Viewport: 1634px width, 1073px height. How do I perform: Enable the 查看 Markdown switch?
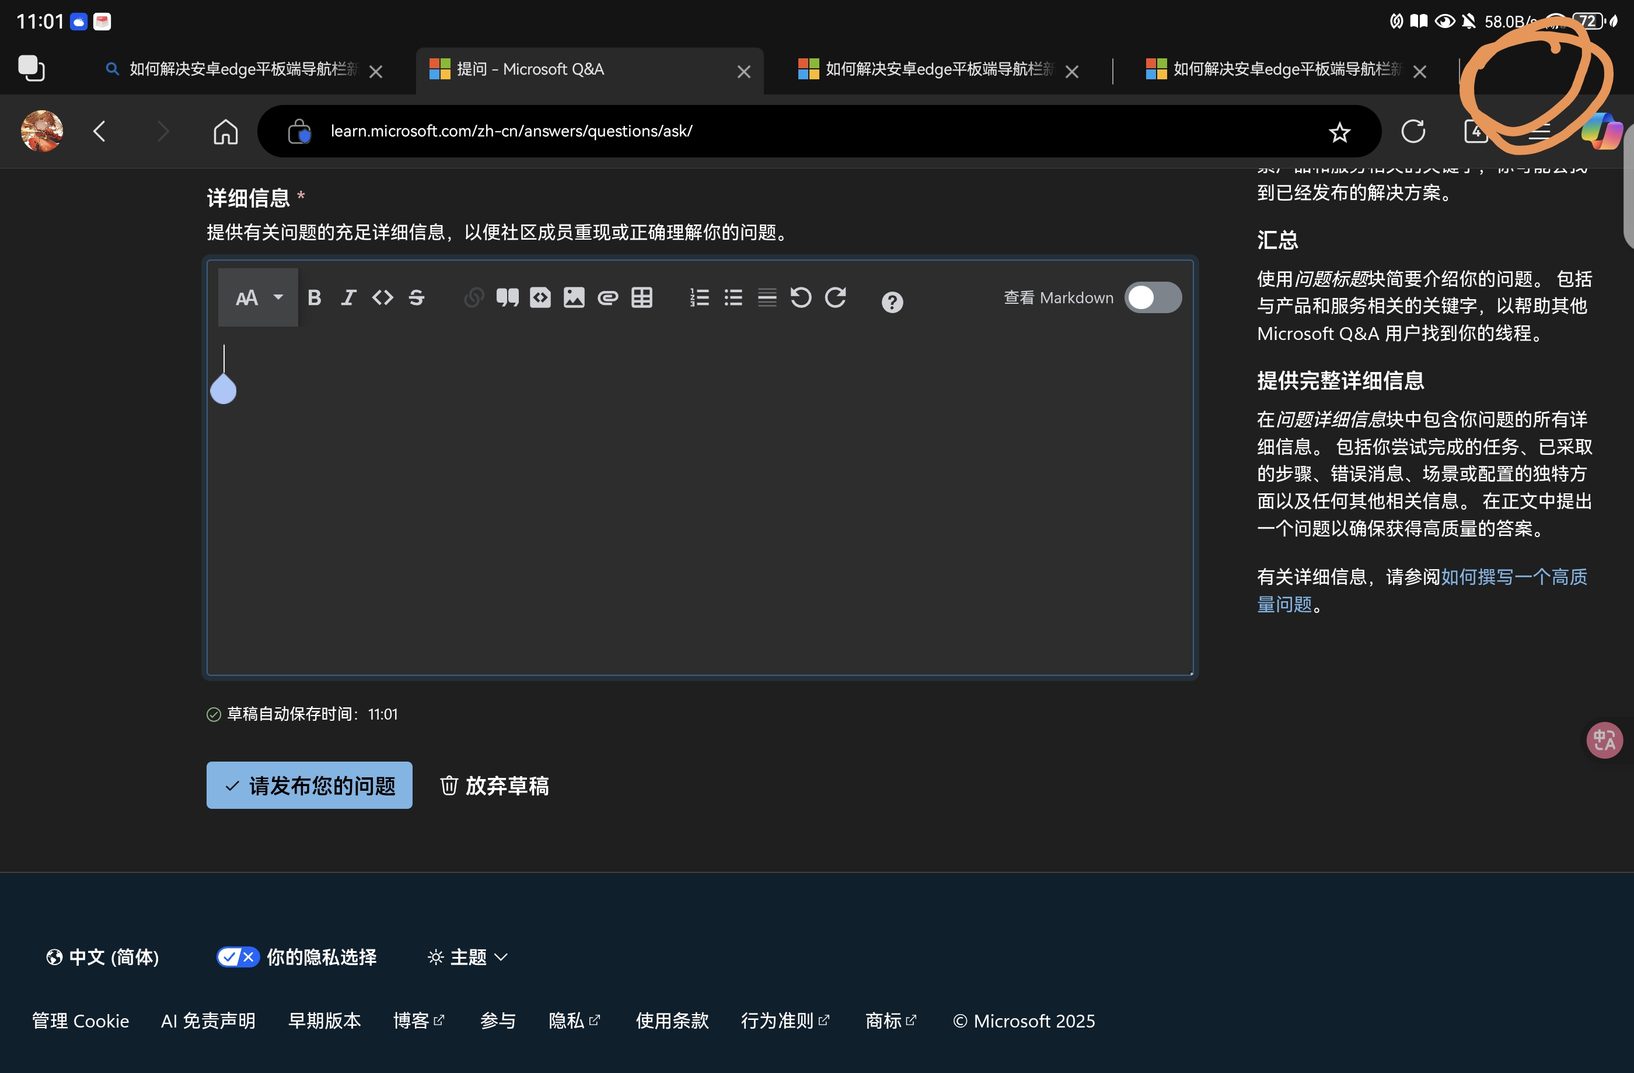tap(1153, 297)
